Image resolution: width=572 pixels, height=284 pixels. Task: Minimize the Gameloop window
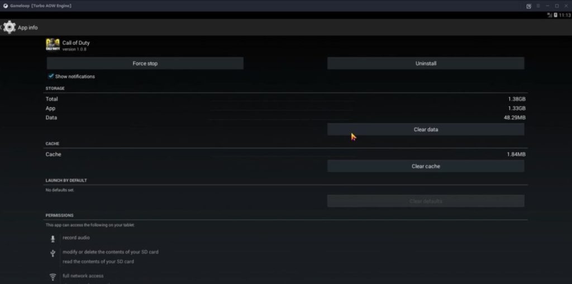point(547,6)
